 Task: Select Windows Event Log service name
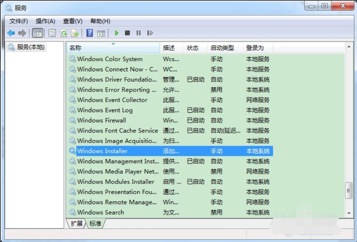click(105, 110)
